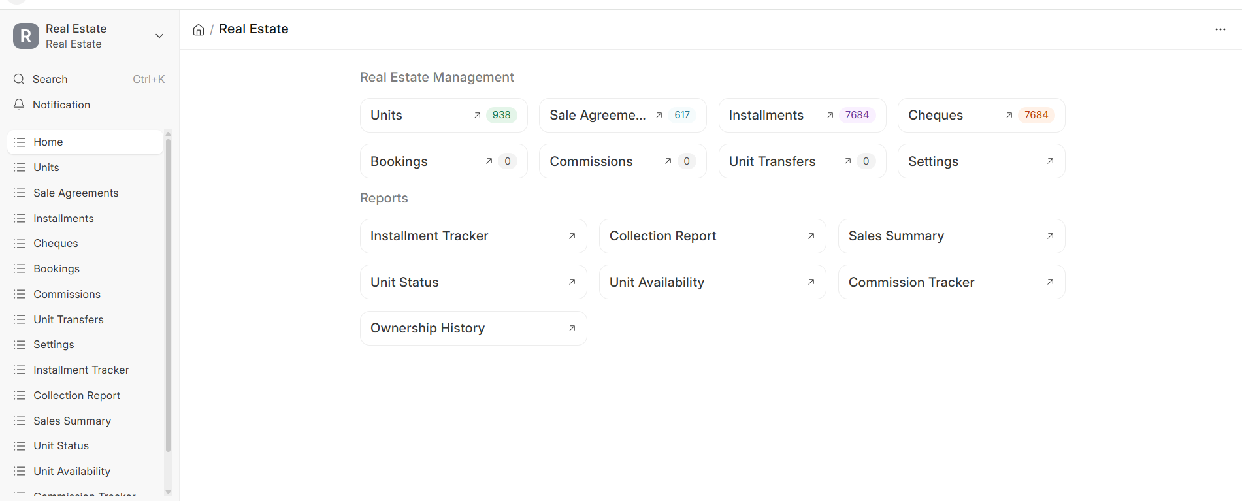
Task: Open the Bookings shortcut card
Action: 444,161
